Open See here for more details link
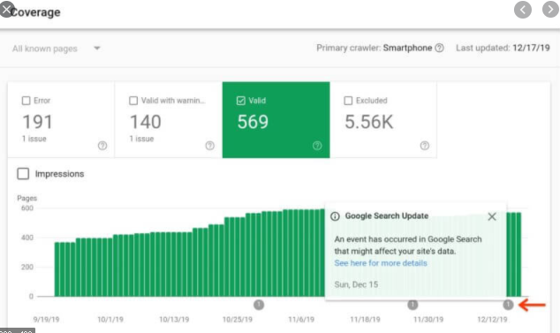 click(x=381, y=263)
